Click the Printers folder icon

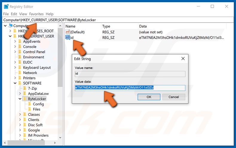coord(20,78)
